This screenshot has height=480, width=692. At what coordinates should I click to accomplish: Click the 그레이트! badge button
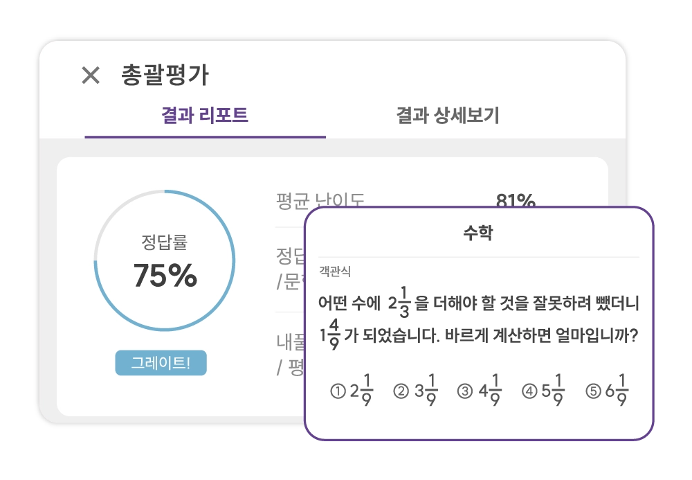(x=161, y=363)
